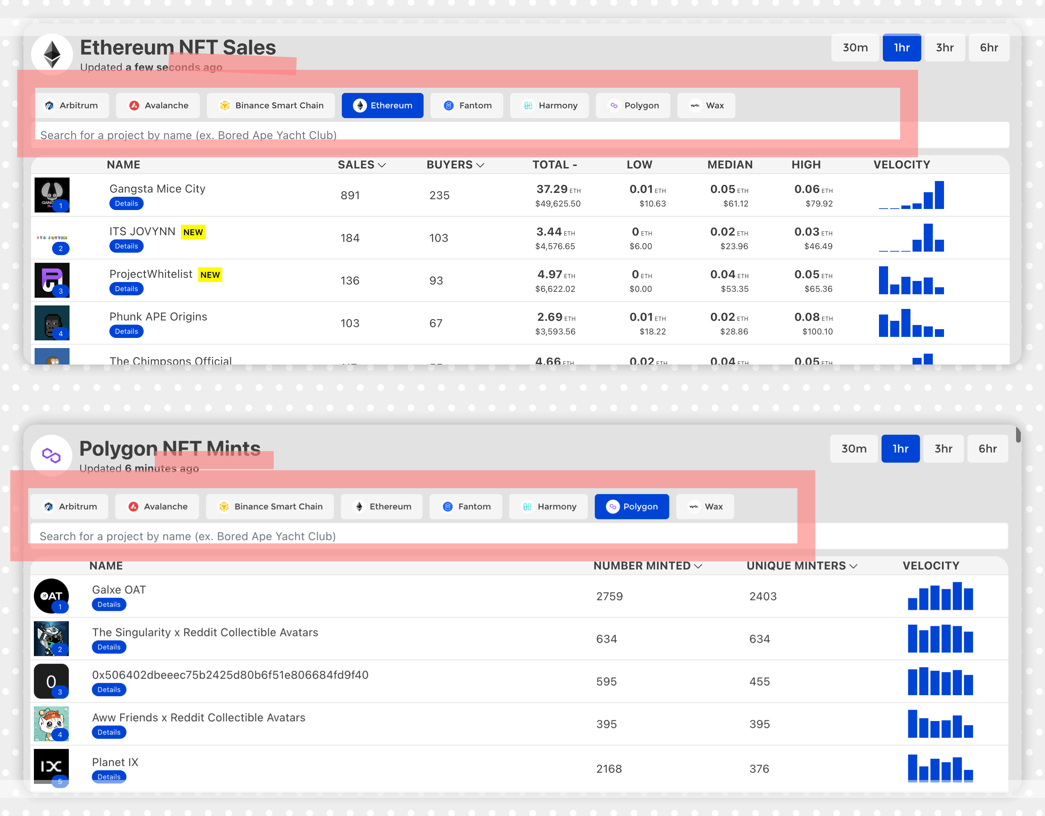Select Wax chain in the Mints panel
This screenshot has width=1045, height=816.
tap(705, 506)
